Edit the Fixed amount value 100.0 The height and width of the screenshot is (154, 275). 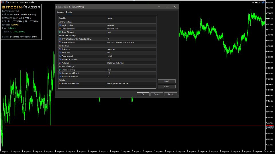[131, 56]
